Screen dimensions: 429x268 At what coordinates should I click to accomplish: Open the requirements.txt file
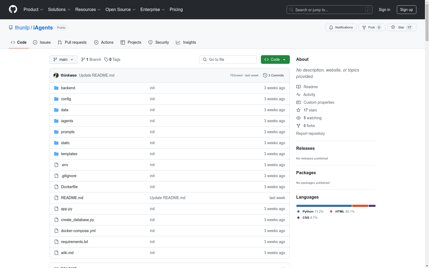(75, 242)
